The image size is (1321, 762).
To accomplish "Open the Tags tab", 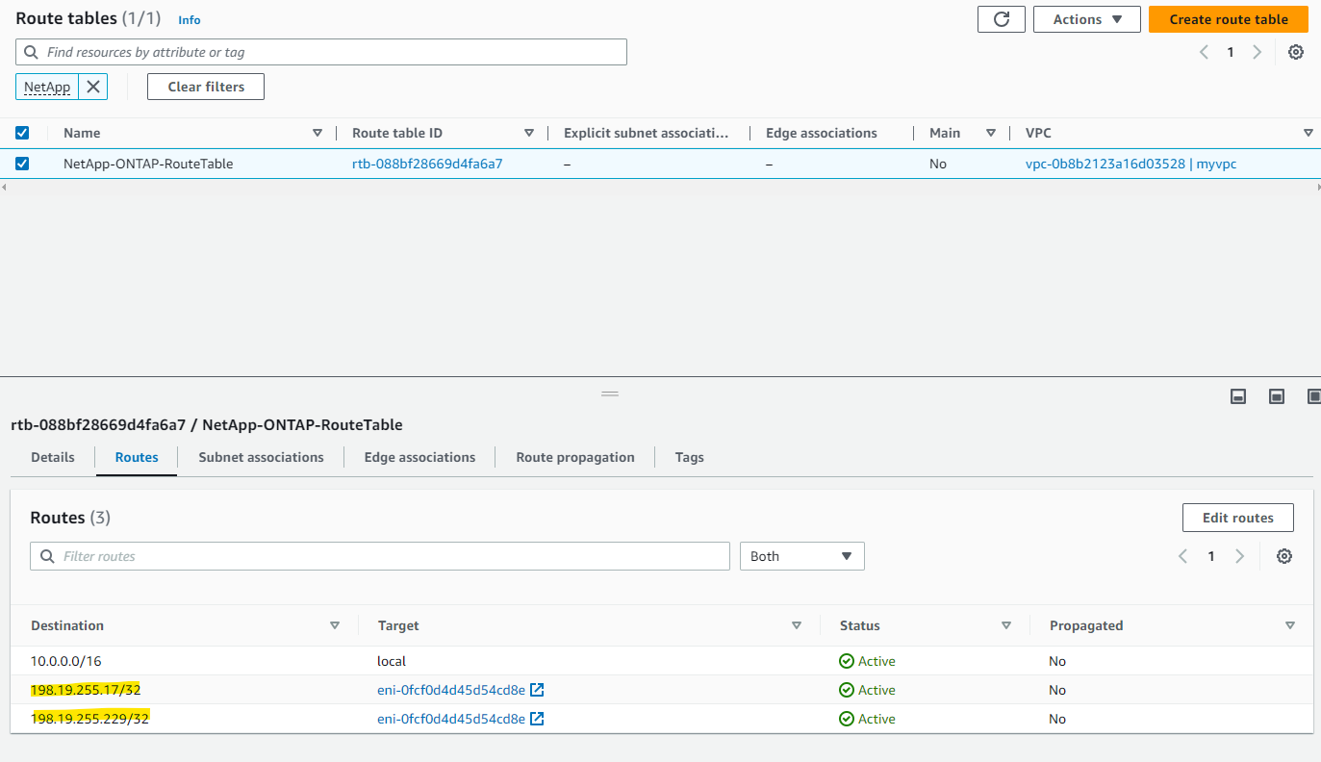I will pyautogui.click(x=690, y=457).
